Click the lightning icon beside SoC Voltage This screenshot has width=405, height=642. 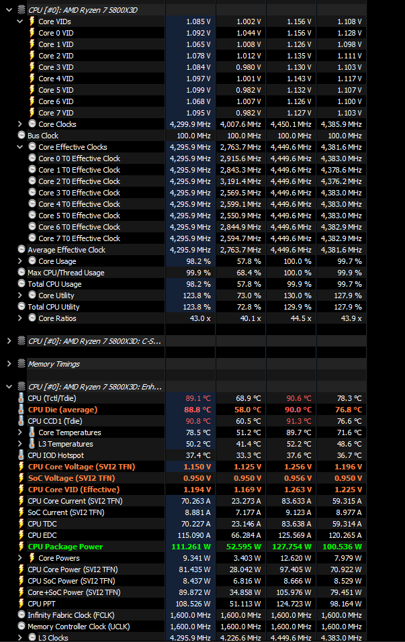pos(21,478)
